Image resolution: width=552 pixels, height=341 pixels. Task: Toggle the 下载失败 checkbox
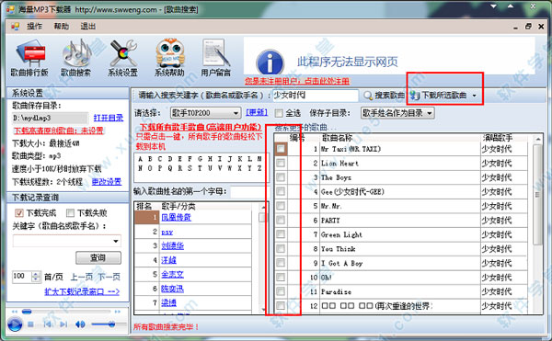point(71,212)
